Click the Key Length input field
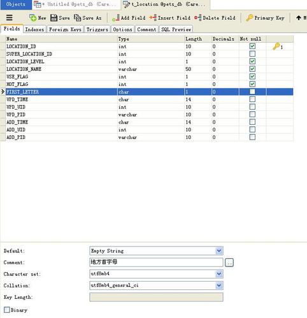The image size is (307, 318). coord(156,297)
